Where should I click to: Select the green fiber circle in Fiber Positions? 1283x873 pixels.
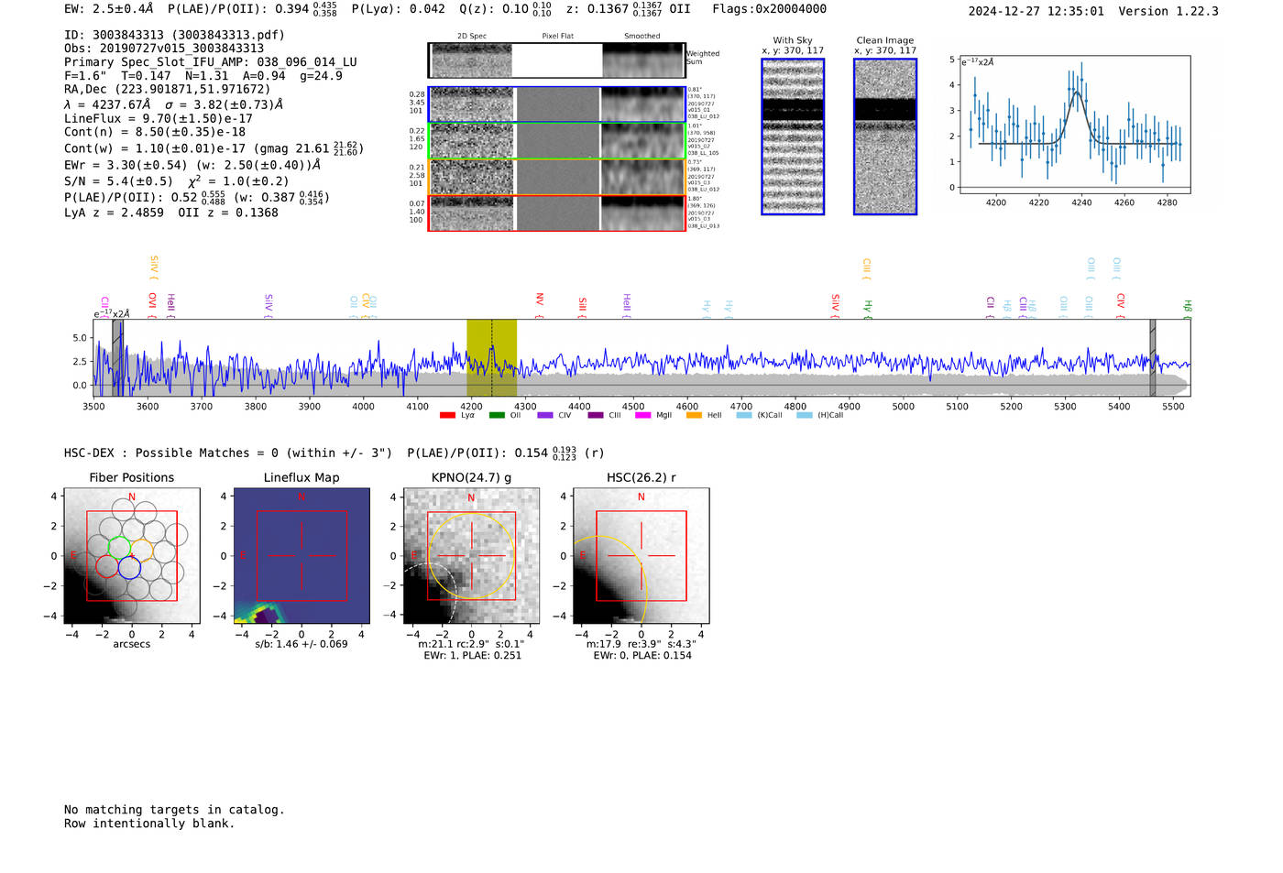[x=119, y=547]
